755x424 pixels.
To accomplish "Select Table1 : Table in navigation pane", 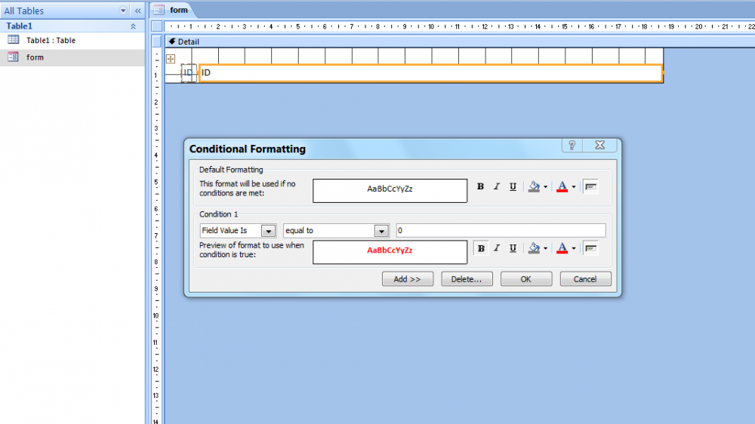I will (72, 41).
